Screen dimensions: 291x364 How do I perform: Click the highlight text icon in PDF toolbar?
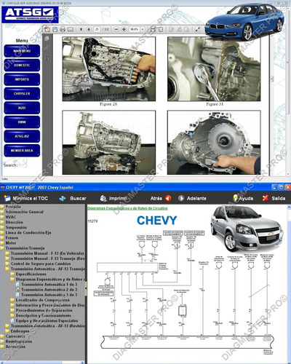tap(179, 29)
